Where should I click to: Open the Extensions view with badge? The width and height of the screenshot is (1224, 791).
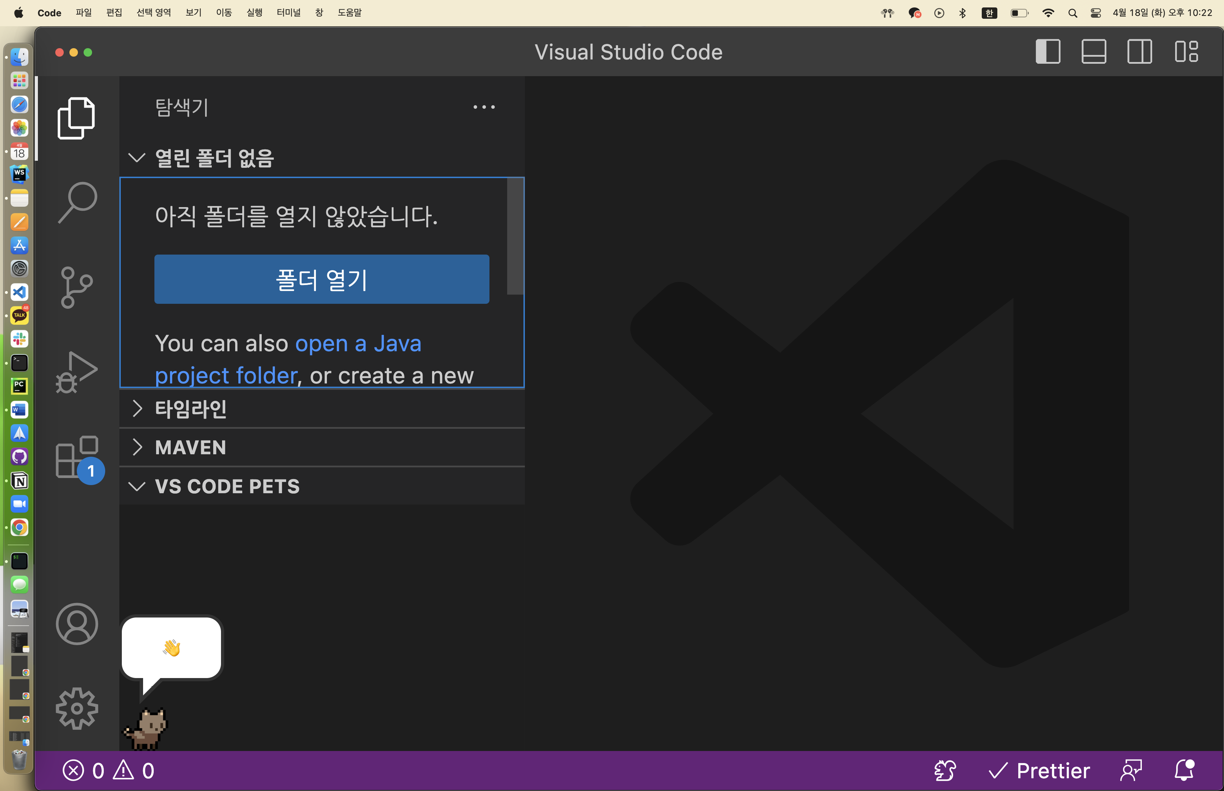tap(77, 457)
